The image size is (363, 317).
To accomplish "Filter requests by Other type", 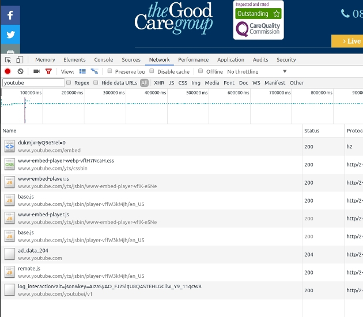I will click(297, 83).
